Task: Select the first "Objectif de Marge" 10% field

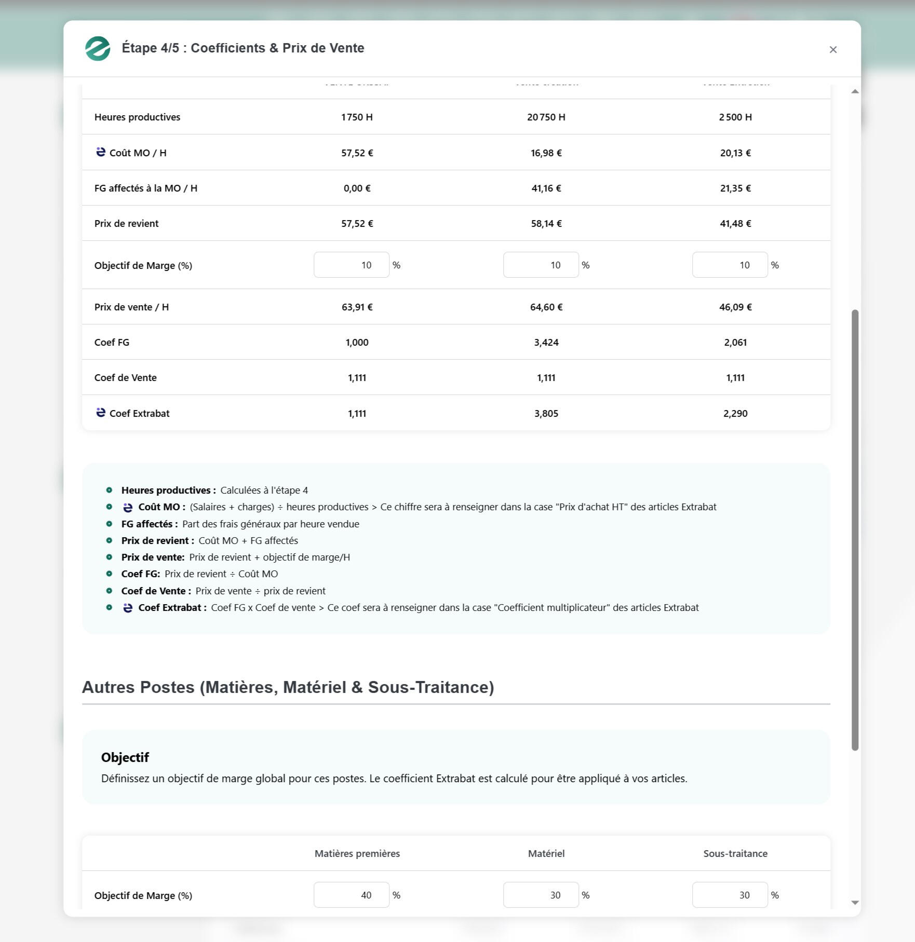Action: tap(351, 265)
